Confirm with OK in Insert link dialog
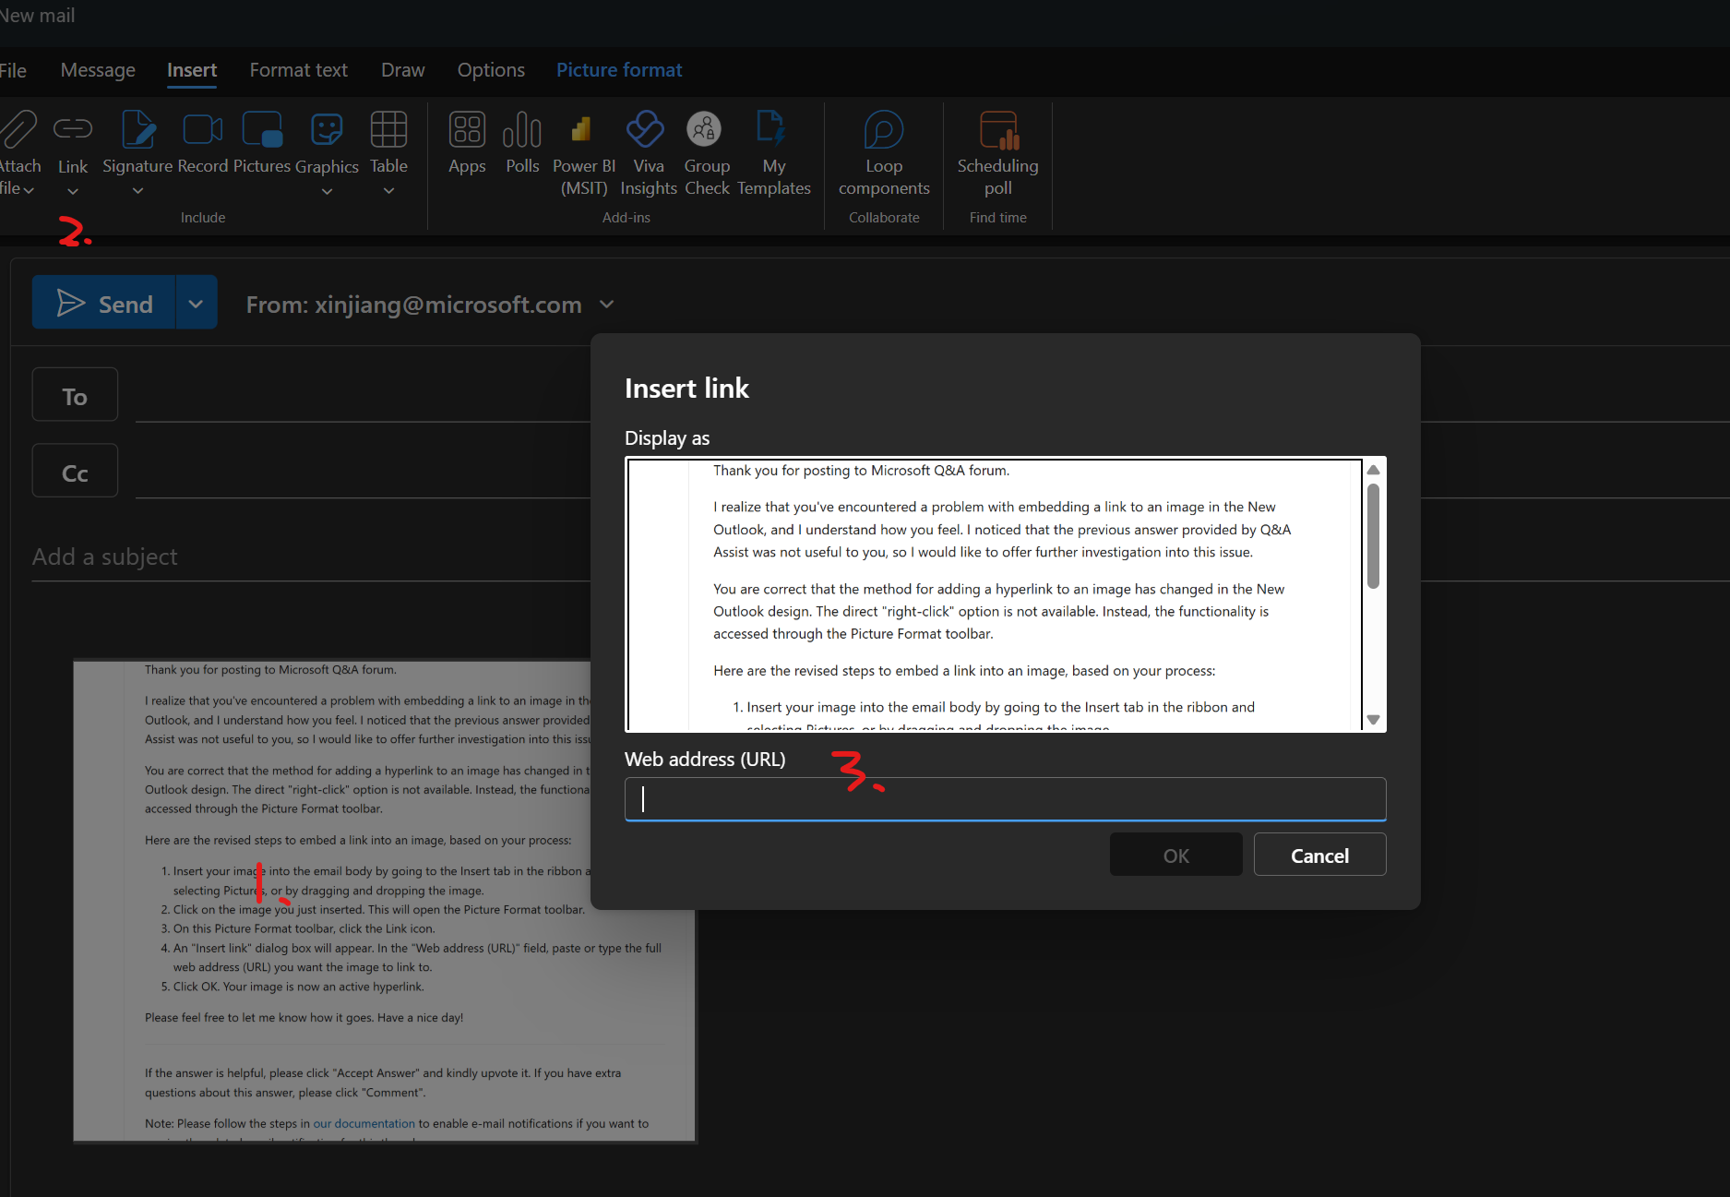Screen dimensions: 1730x1197 pyautogui.click(x=1175, y=855)
